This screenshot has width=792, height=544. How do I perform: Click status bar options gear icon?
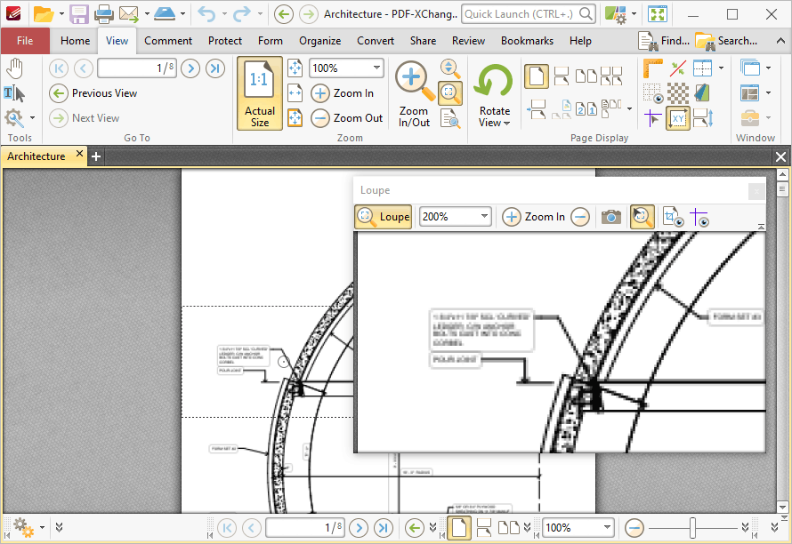point(23,528)
